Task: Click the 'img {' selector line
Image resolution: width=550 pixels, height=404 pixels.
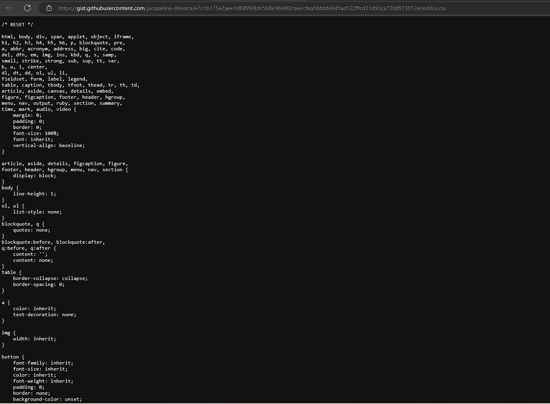Action: [x=9, y=333]
